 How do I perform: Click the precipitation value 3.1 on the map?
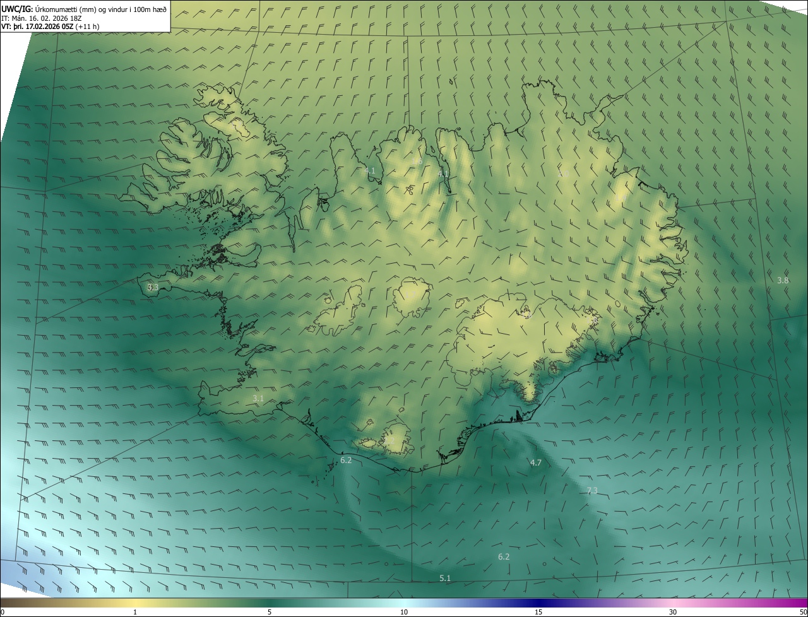click(258, 398)
